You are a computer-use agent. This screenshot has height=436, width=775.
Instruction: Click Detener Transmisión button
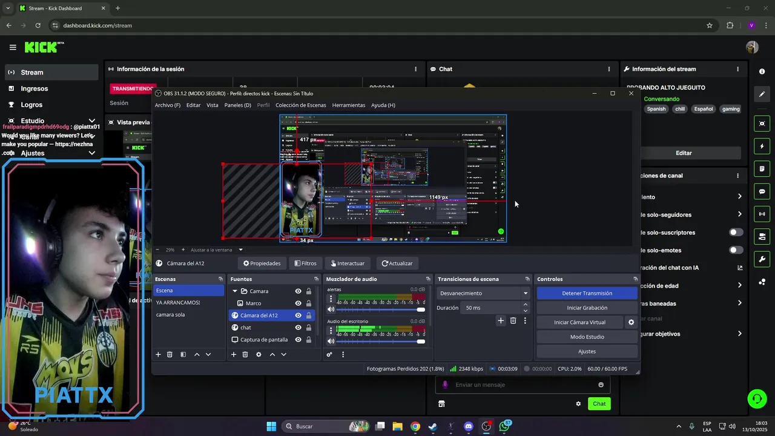point(587,293)
